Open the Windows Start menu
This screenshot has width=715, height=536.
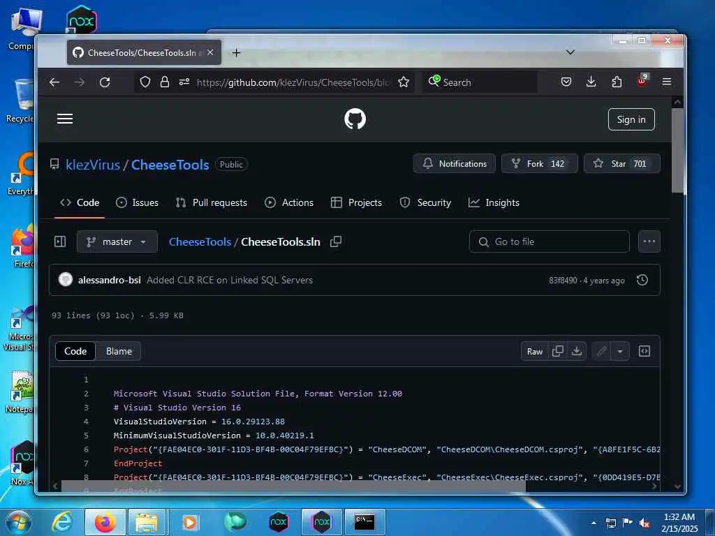[x=18, y=522]
